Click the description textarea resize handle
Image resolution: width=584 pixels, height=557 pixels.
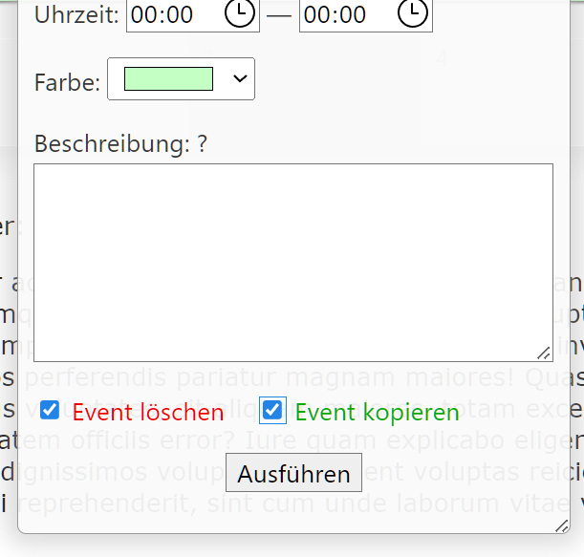pyautogui.click(x=545, y=353)
